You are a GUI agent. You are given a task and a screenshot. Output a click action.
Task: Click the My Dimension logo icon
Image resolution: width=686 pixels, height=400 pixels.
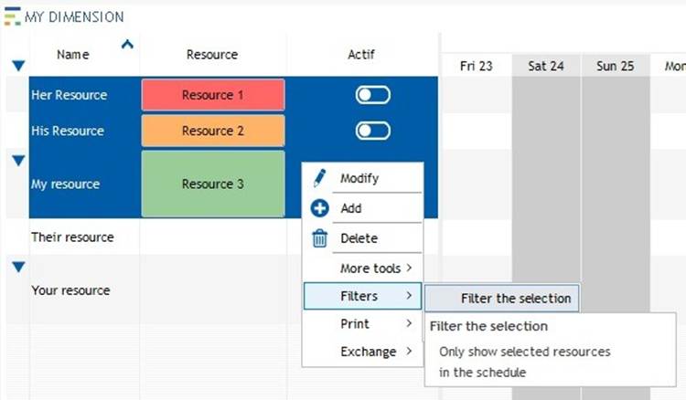coord(12,16)
